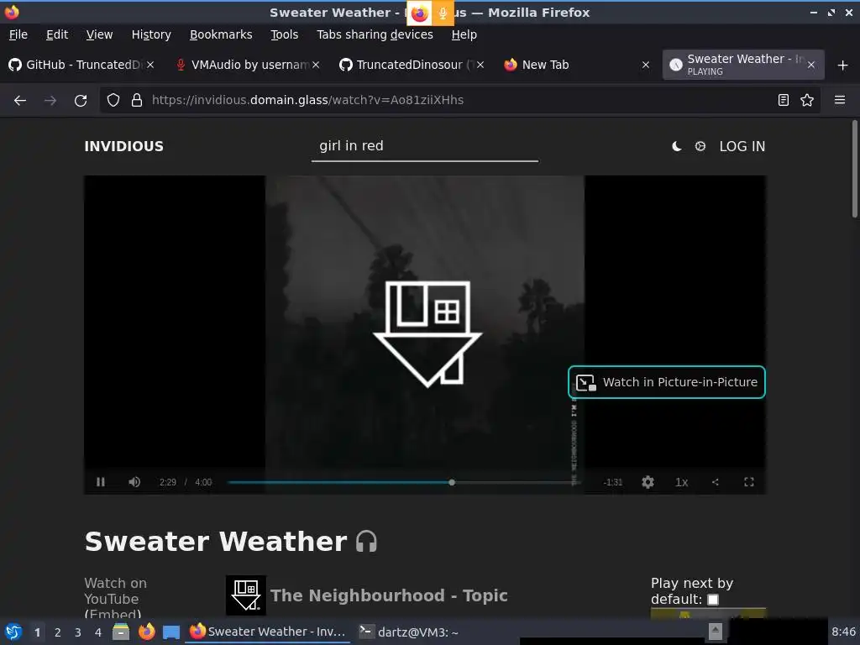
Task: Click the Sweater Weather video title
Action: (216, 542)
